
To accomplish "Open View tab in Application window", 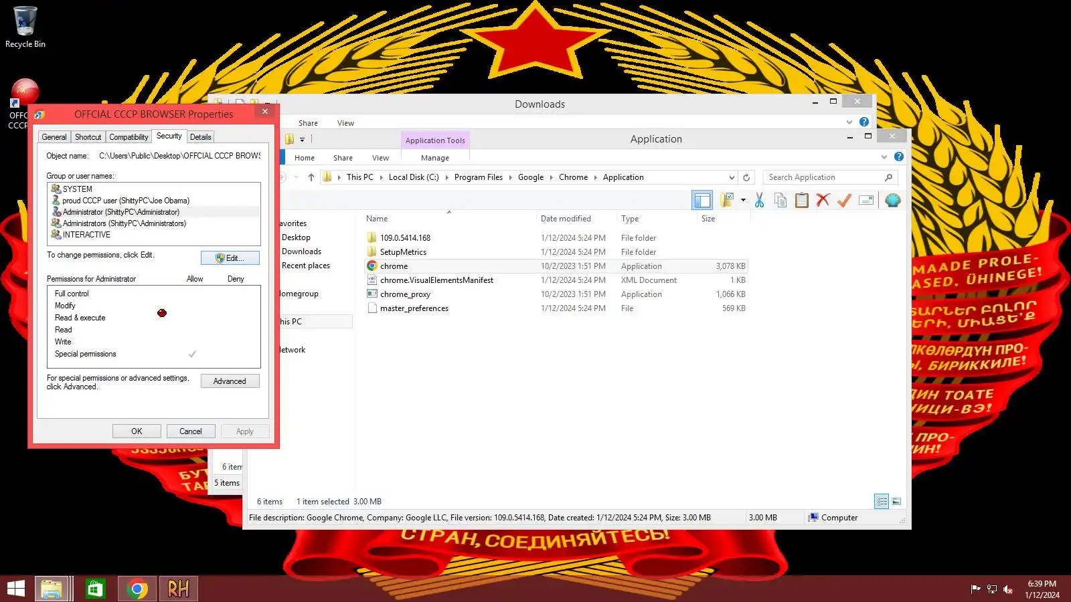I will [380, 158].
